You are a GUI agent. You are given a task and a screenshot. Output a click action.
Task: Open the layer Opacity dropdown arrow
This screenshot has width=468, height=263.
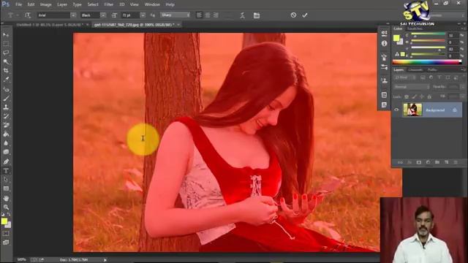[x=462, y=87]
